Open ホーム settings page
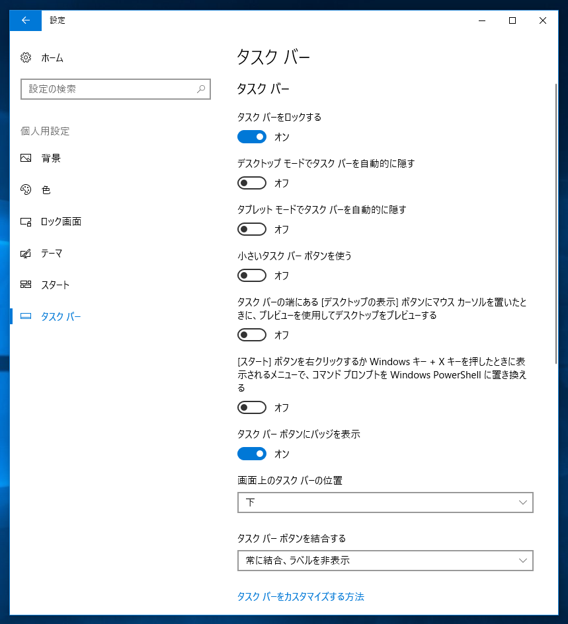The image size is (568, 624). tap(52, 58)
